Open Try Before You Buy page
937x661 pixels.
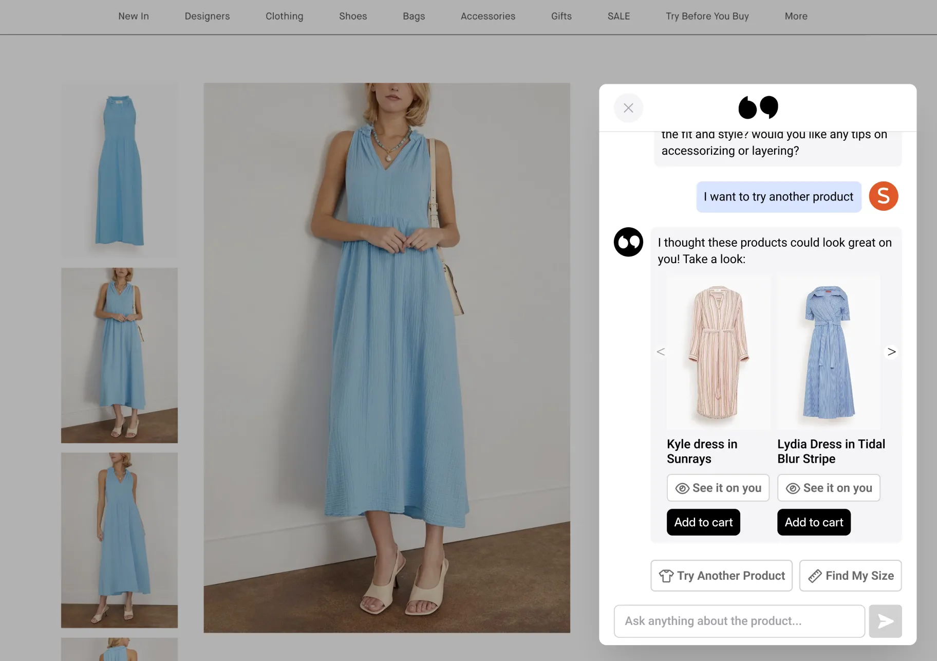tap(707, 16)
